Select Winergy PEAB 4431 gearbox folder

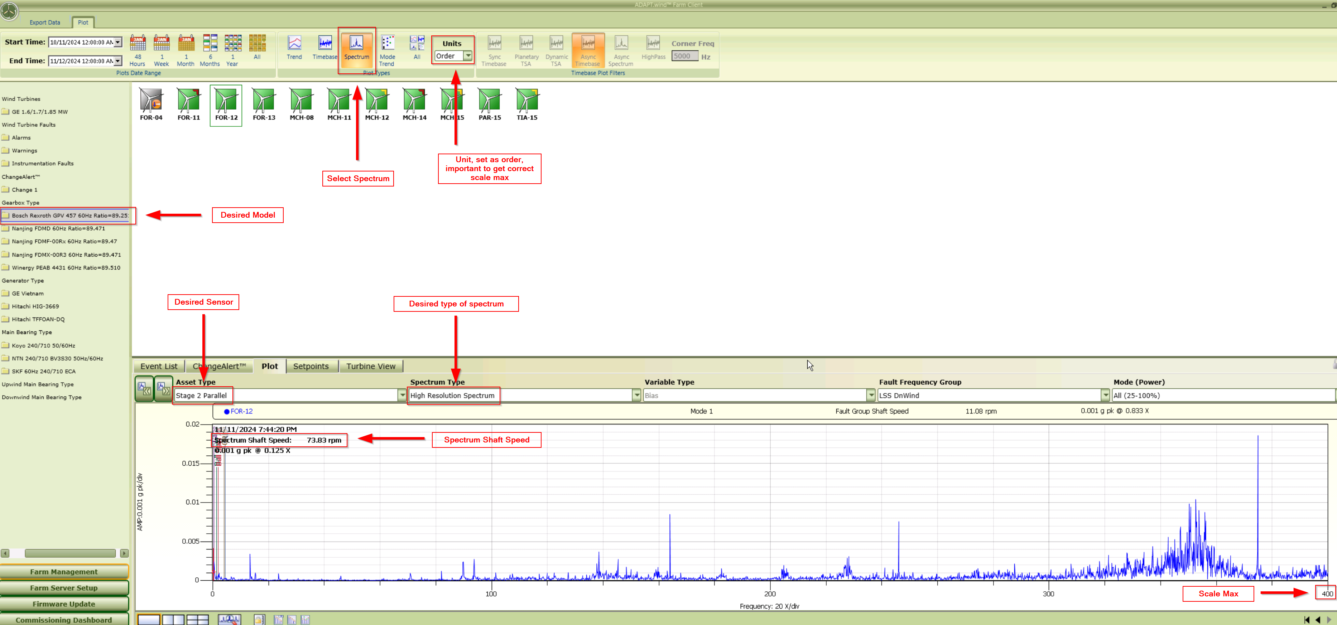[x=66, y=268]
